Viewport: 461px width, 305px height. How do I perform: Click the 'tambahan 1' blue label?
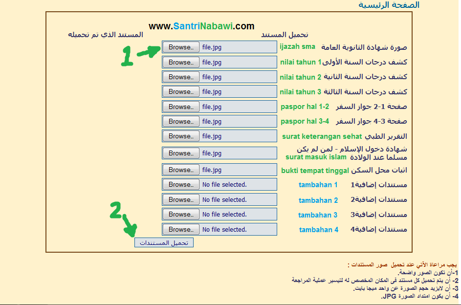tap(318, 185)
